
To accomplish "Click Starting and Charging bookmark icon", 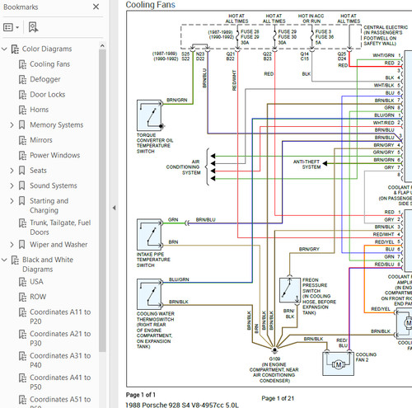I will [22, 201].
